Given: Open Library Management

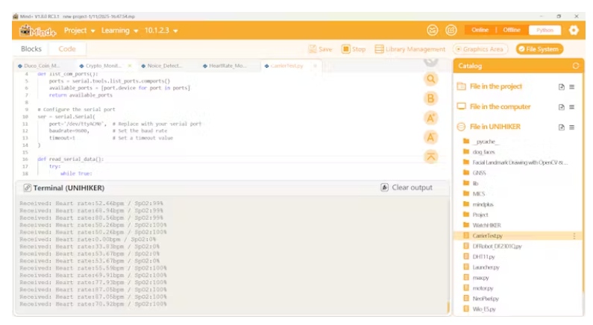Looking at the screenshot, I should 410,49.
